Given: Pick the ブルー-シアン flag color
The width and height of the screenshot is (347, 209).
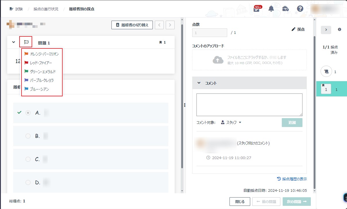Looking at the screenshot, I should click(39, 89).
